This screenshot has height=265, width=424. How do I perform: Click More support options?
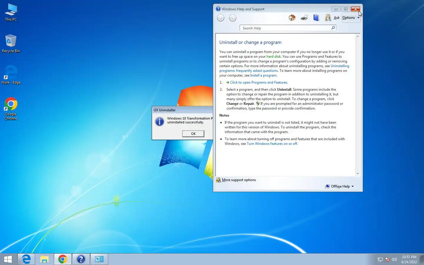pos(239,180)
